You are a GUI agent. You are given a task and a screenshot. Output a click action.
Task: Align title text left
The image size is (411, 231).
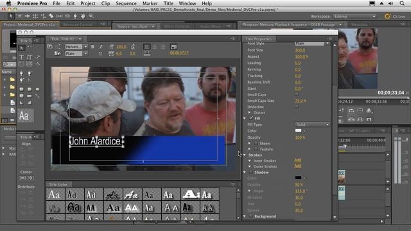coord(146,47)
